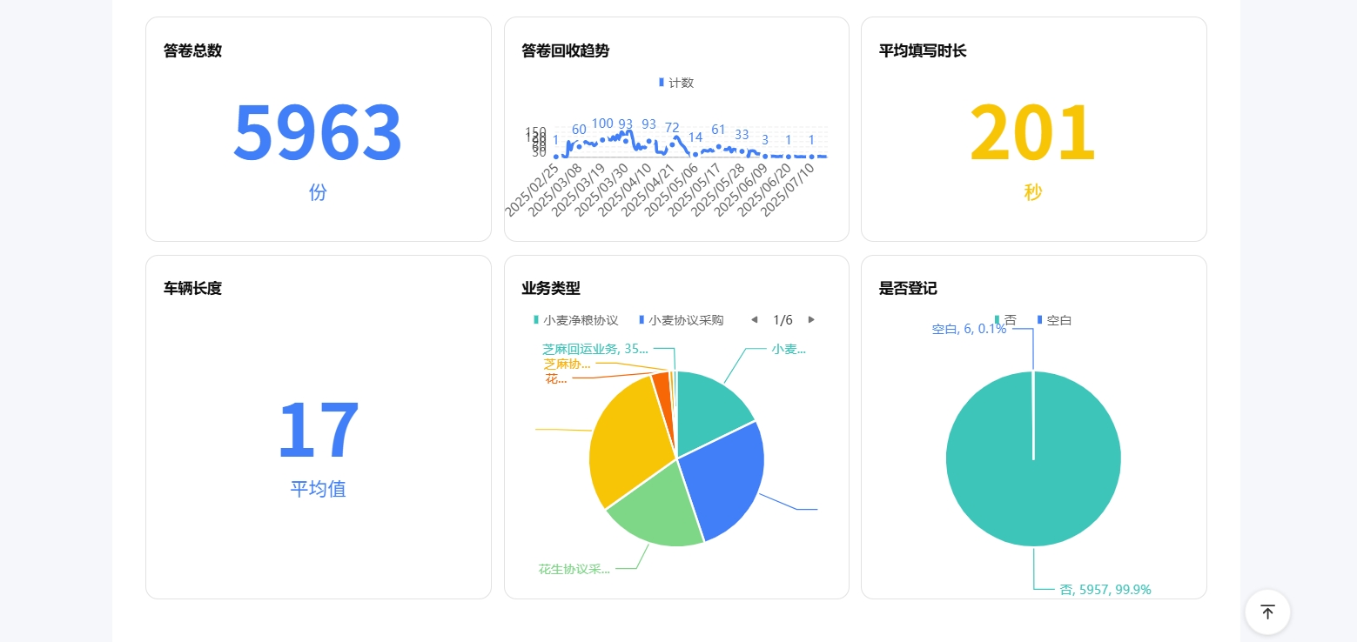Viewport: 1357px width, 642px height.
Task: Toggle the 计数 series legend
Action: pos(676,83)
